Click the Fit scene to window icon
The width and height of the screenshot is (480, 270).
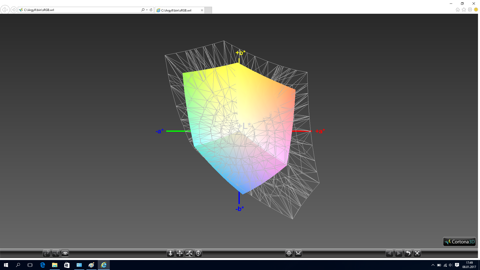[417, 253]
